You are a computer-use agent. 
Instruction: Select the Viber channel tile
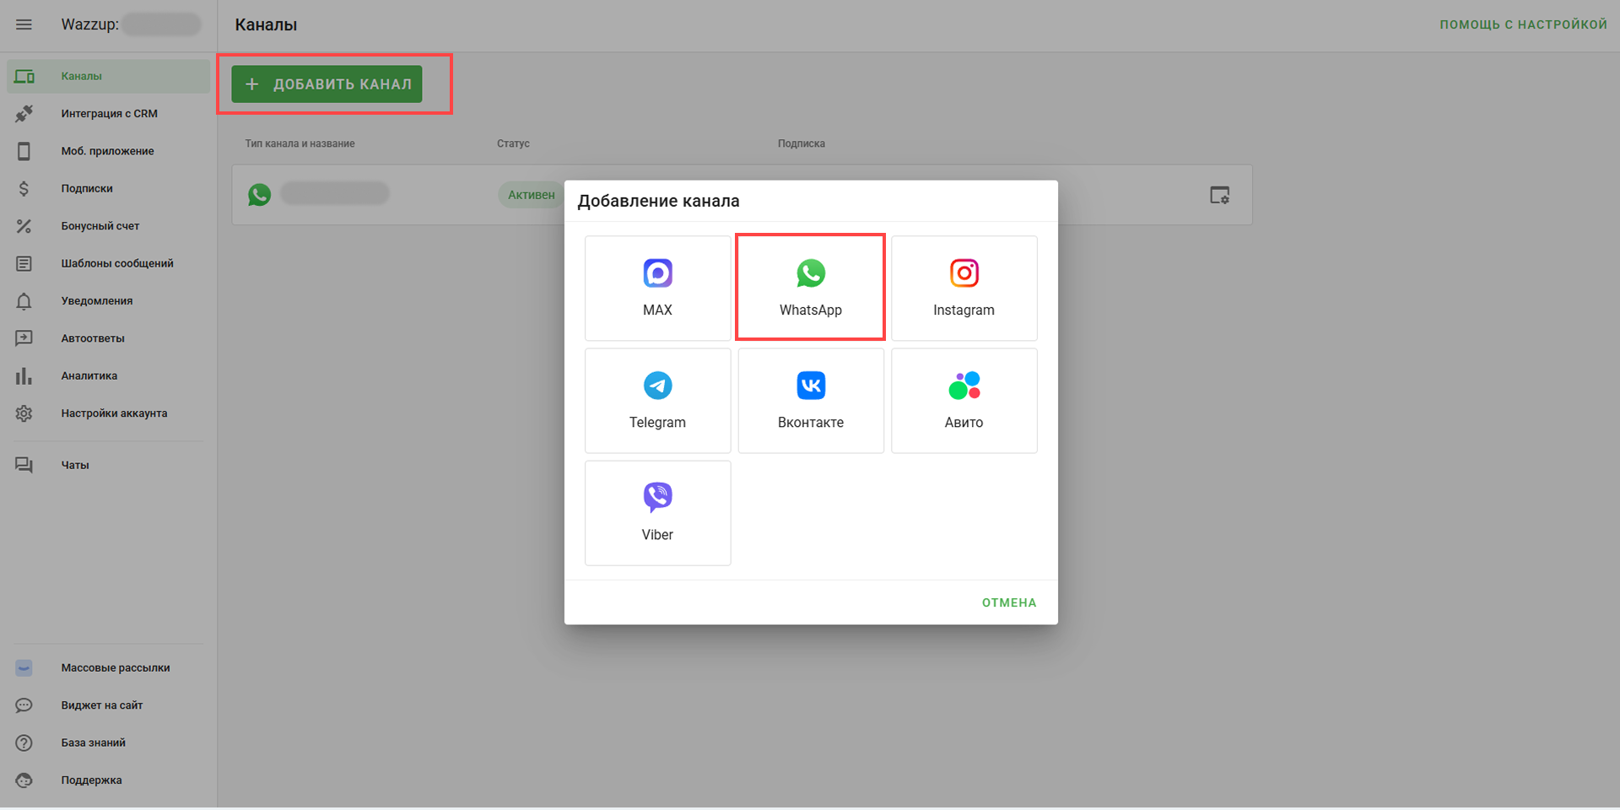(x=657, y=513)
